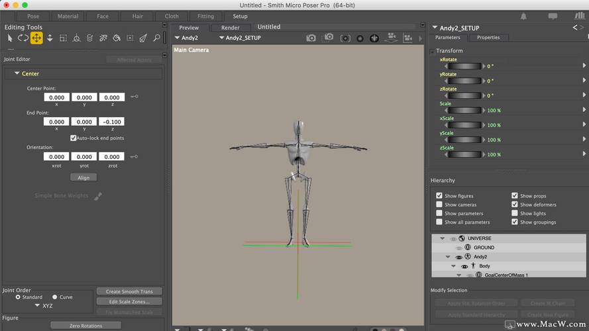589x331 pixels.
Task: Click the Zero Rotations button
Action: coord(85,326)
